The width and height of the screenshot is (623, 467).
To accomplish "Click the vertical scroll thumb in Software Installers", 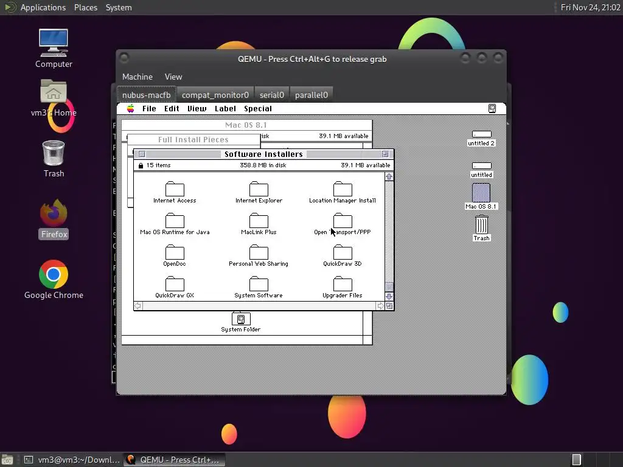I will point(389,287).
